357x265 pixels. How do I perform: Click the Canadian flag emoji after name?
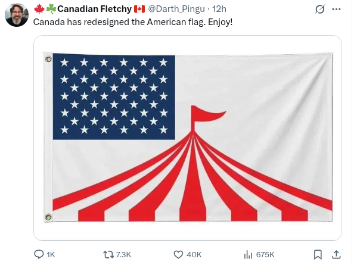click(x=139, y=9)
